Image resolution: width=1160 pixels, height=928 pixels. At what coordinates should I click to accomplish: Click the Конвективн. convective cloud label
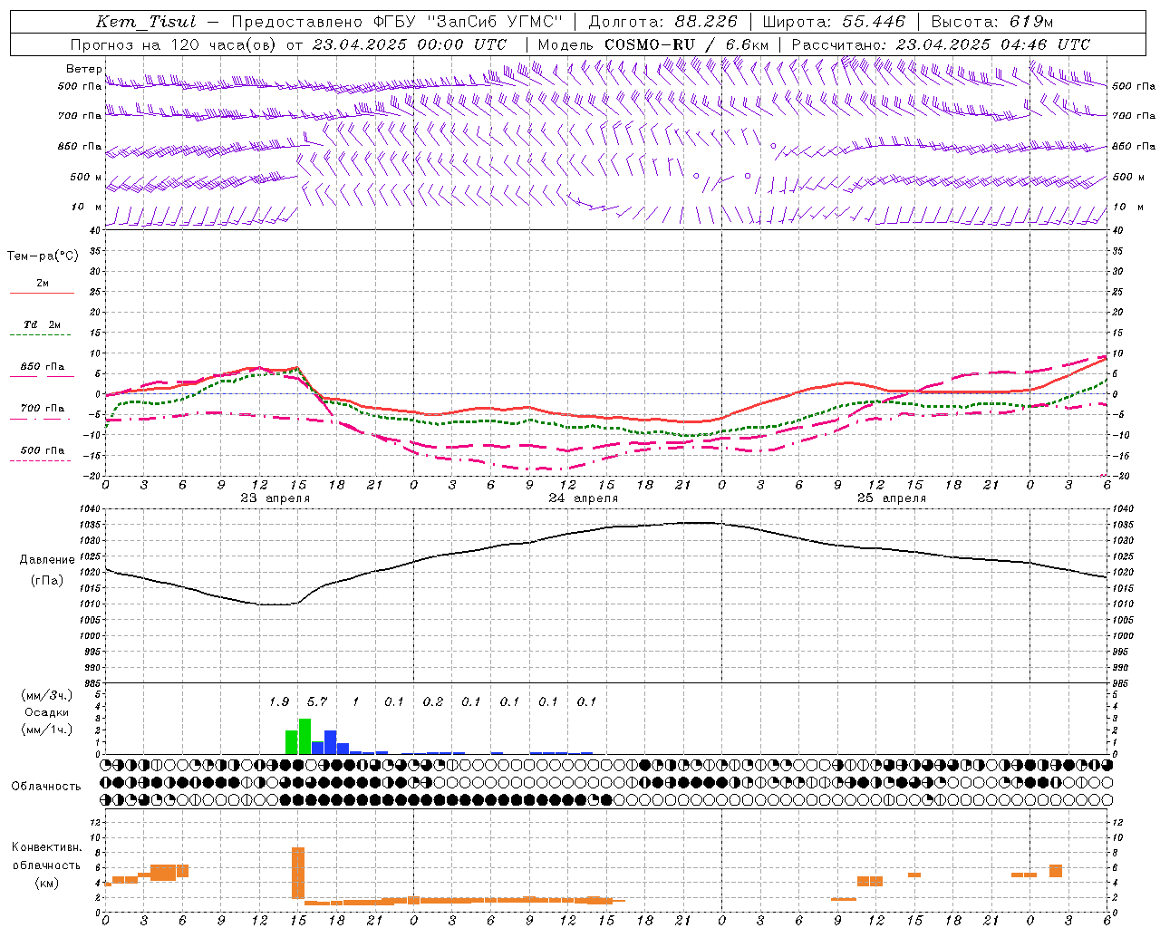click(47, 847)
